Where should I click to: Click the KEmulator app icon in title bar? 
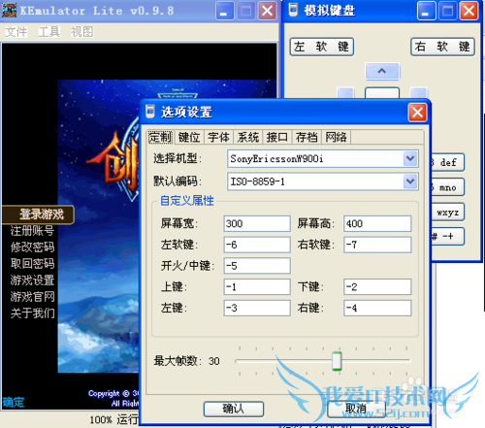point(9,11)
